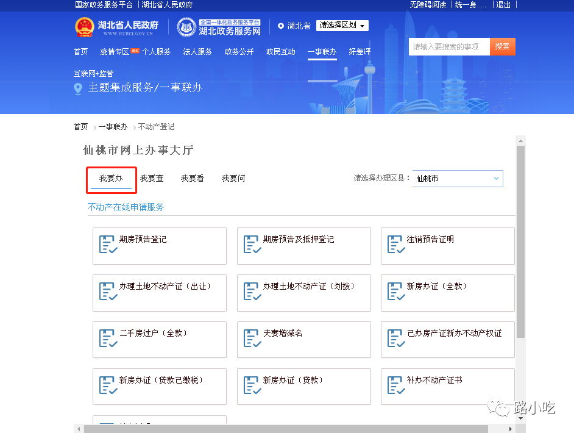
Task: Click the Hubei government national emblem logo
Action: click(x=85, y=27)
